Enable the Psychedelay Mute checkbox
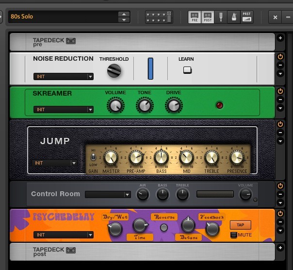 pyautogui.click(x=234, y=235)
